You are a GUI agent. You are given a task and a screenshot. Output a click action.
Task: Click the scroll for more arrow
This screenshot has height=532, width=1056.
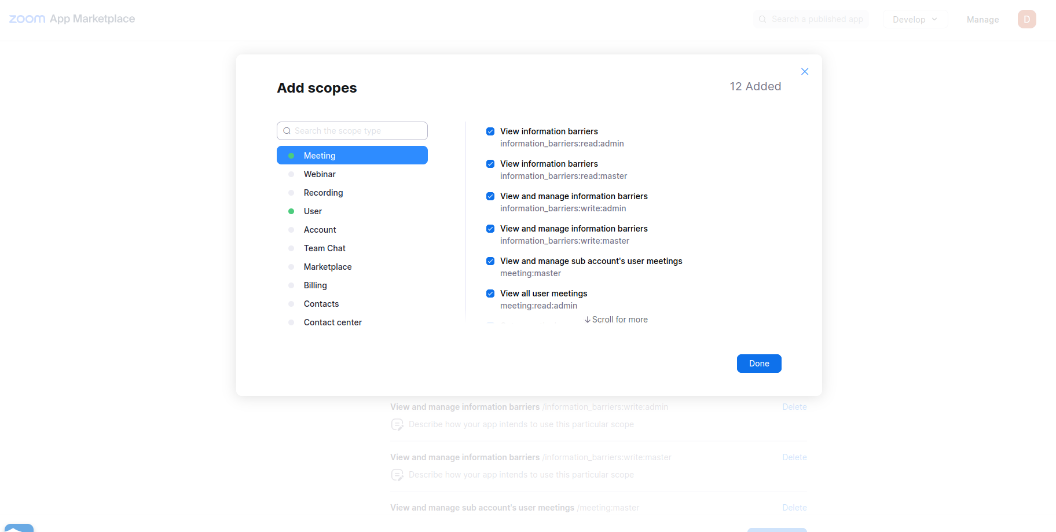pyautogui.click(x=588, y=320)
